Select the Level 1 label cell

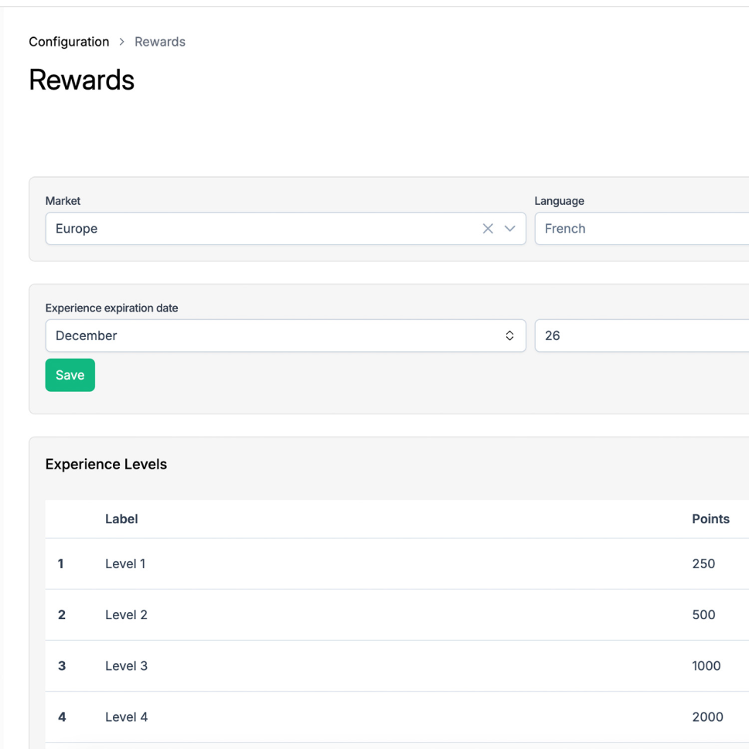click(125, 563)
